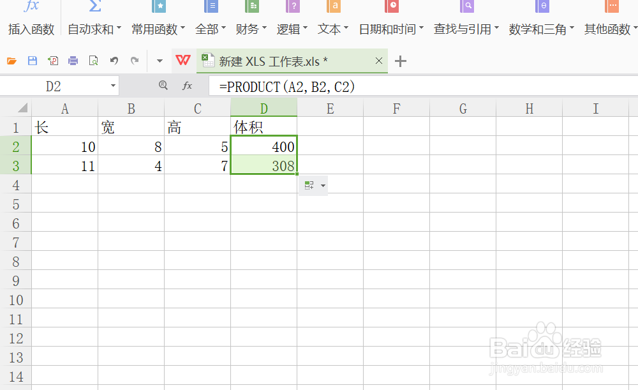Image resolution: width=638 pixels, height=390 pixels.
Task: Undo the last action
Action: pos(114,61)
